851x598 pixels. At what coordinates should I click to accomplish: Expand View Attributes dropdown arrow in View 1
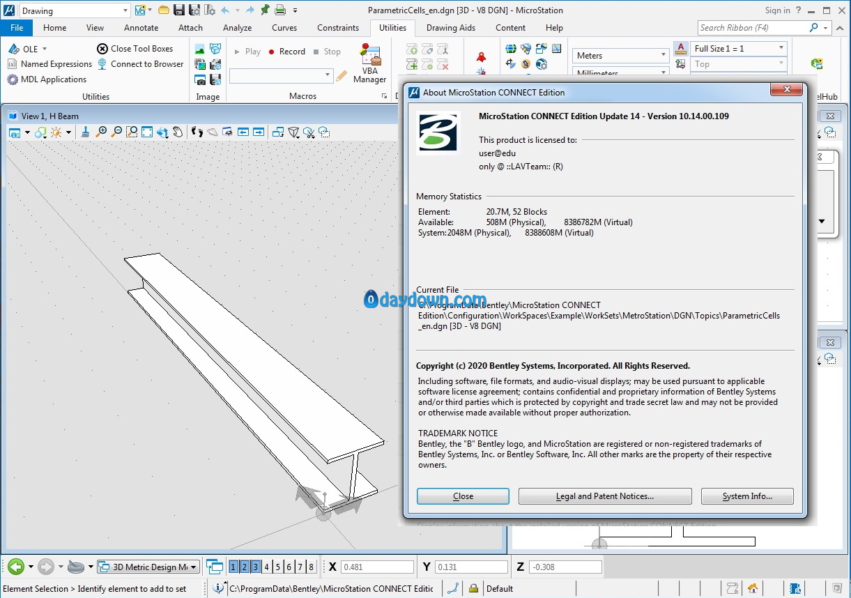27,132
